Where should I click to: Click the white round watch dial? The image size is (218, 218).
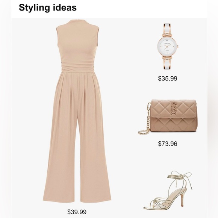168,47
